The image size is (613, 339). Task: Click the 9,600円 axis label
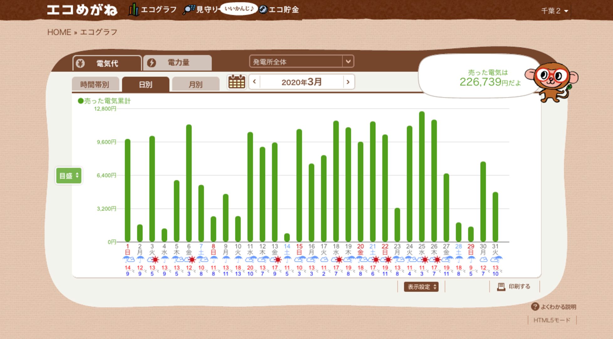[x=107, y=142]
